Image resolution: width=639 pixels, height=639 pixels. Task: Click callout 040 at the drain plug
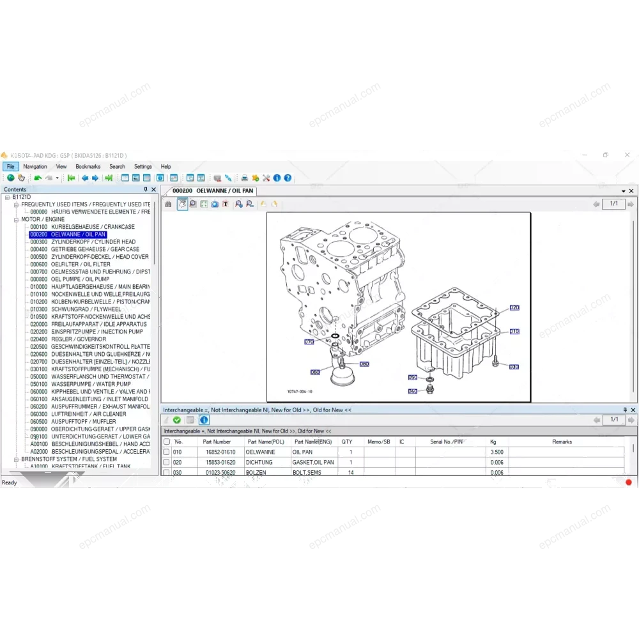point(413,391)
